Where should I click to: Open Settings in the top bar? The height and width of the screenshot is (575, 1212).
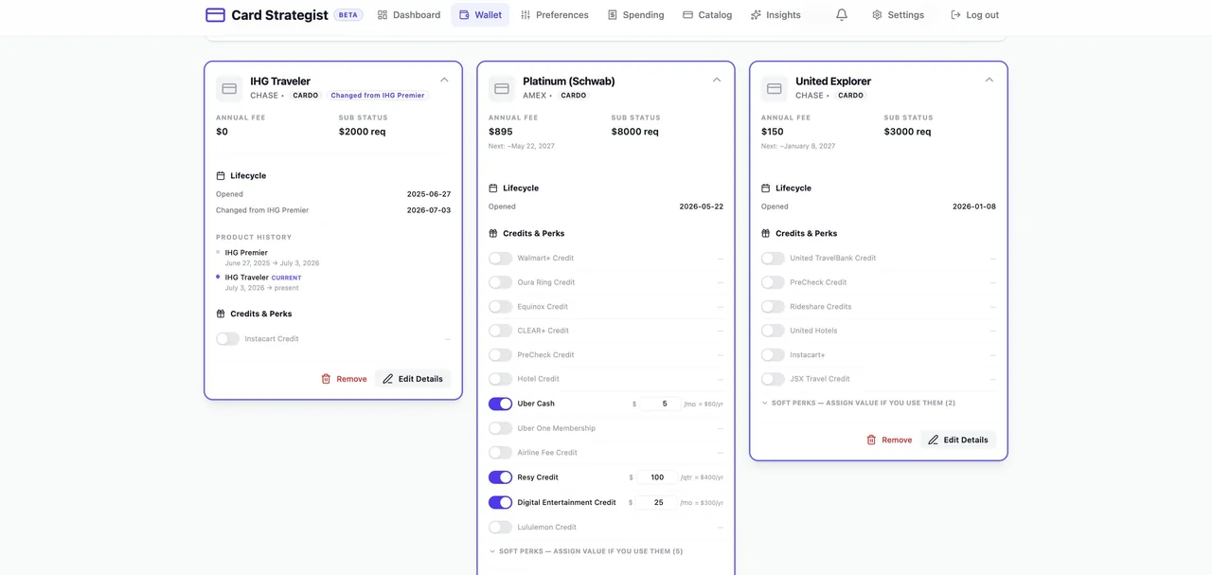(898, 15)
